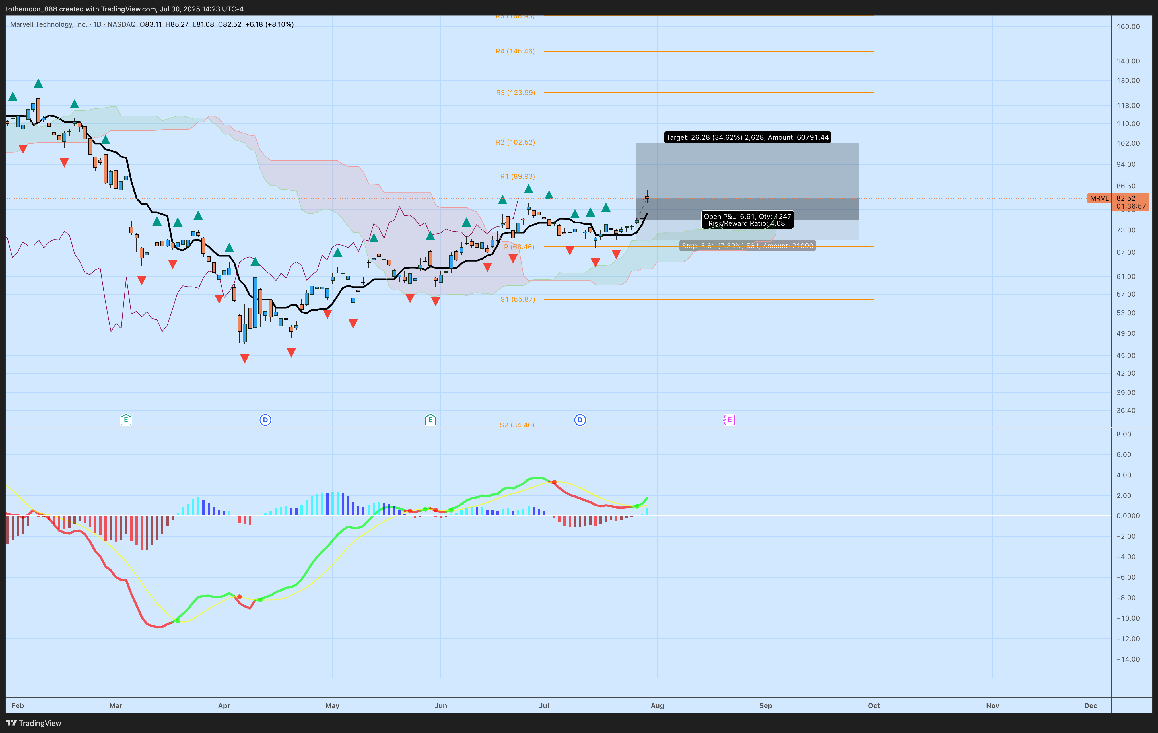Viewport: 1158px width, 733px height.
Task: Click the 45.00 price axis value
Action: pyautogui.click(x=1126, y=355)
